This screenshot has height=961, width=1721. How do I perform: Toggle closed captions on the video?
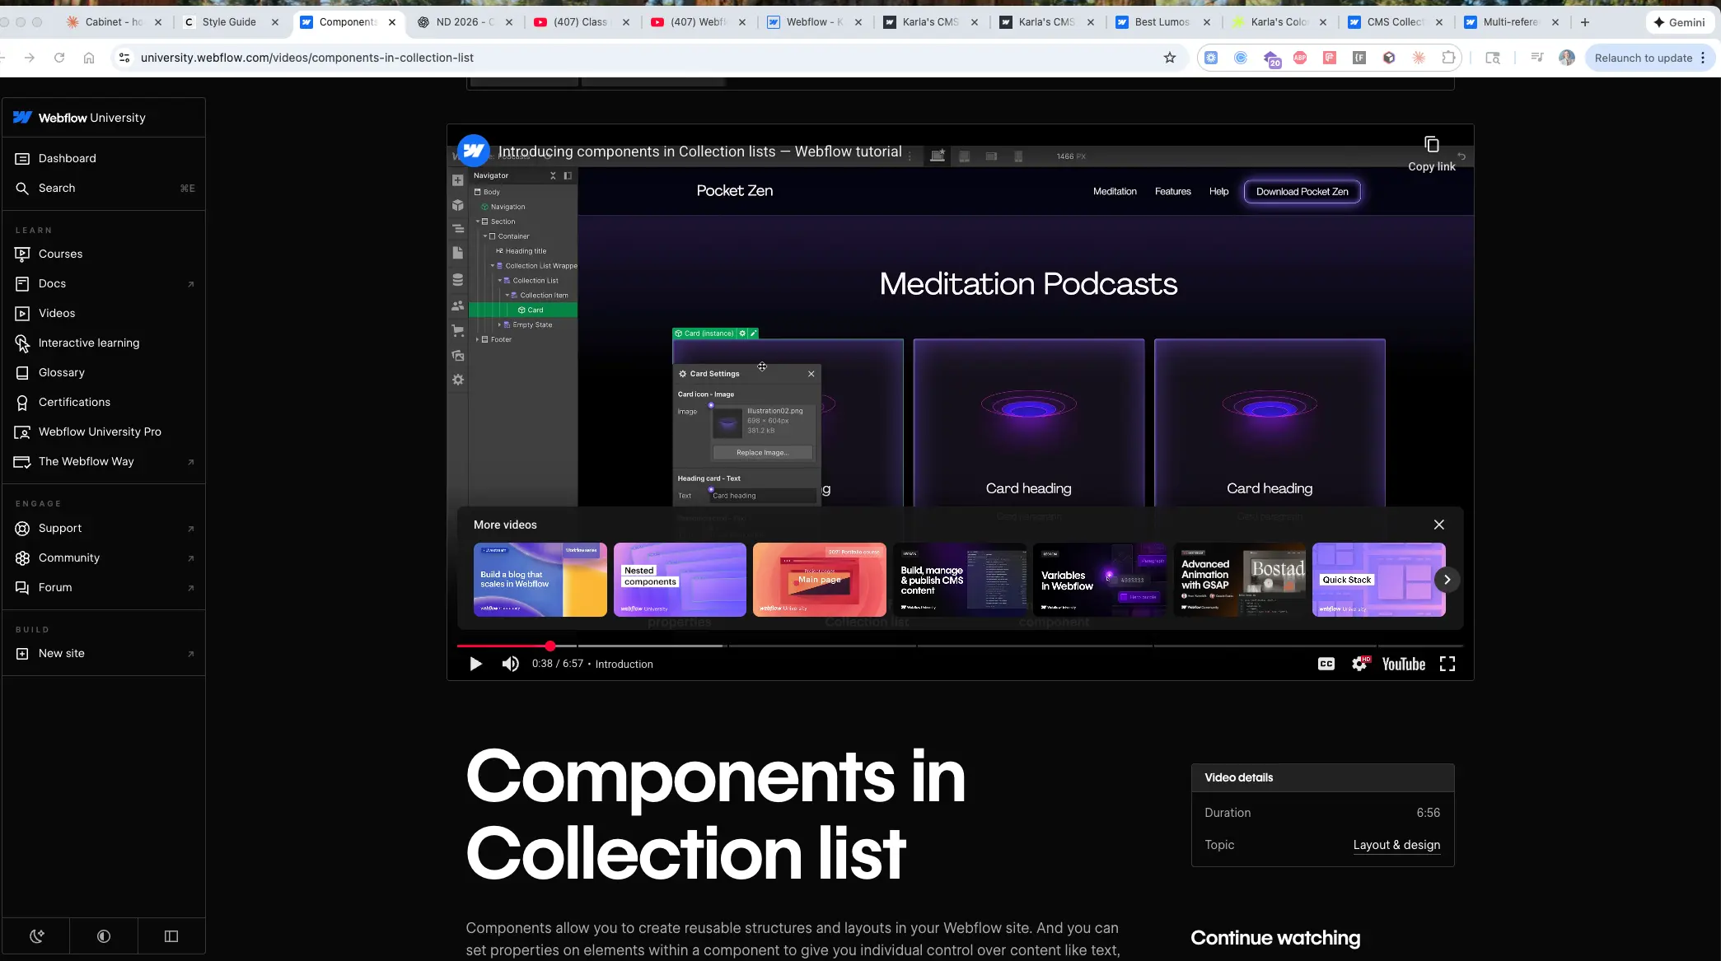tap(1326, 664)
